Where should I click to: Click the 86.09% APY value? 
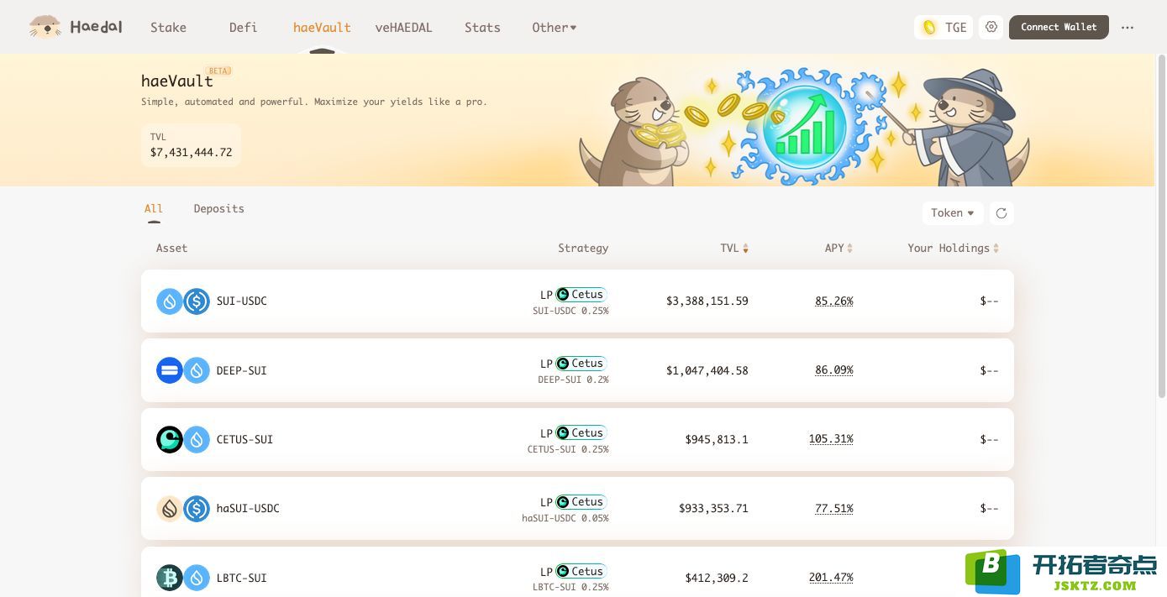pyautogui.click(x=834, y=369)
